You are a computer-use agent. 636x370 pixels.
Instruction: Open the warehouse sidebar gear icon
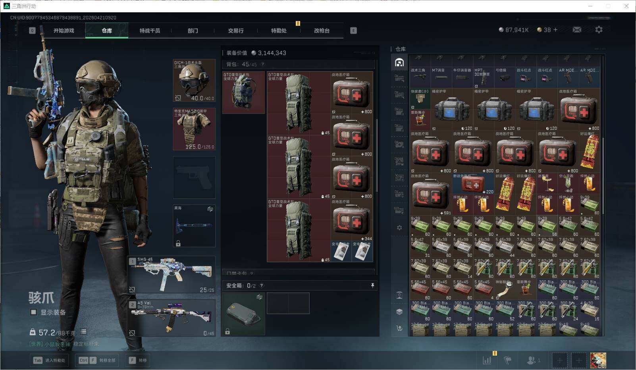point(399,228)
